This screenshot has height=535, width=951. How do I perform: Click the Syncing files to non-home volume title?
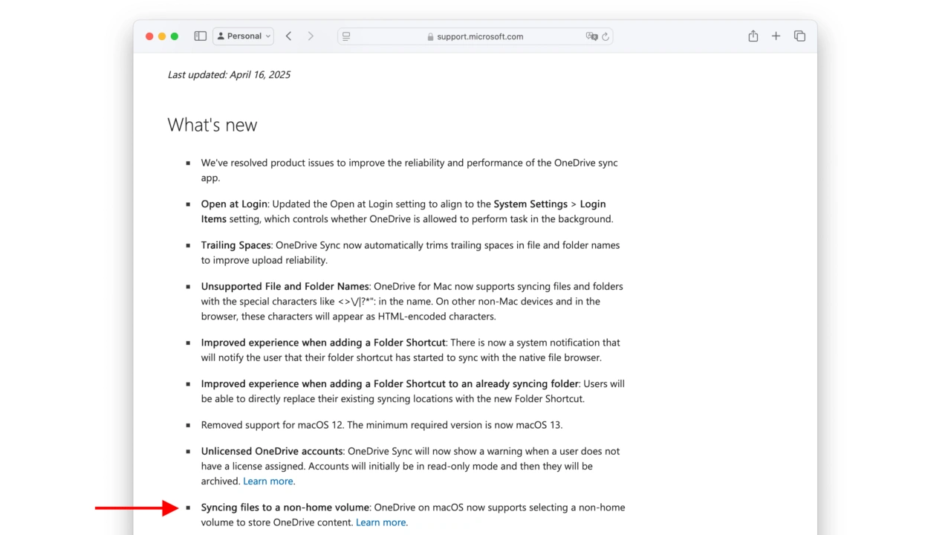(x=285, y=508)
